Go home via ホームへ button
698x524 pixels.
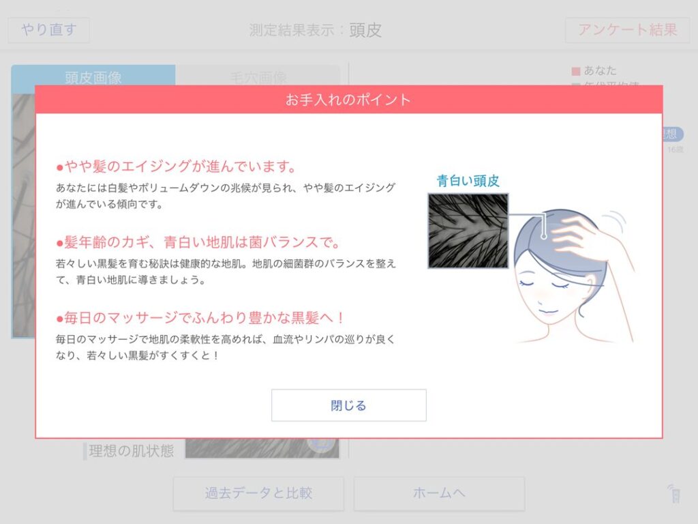tap(439, 493)
